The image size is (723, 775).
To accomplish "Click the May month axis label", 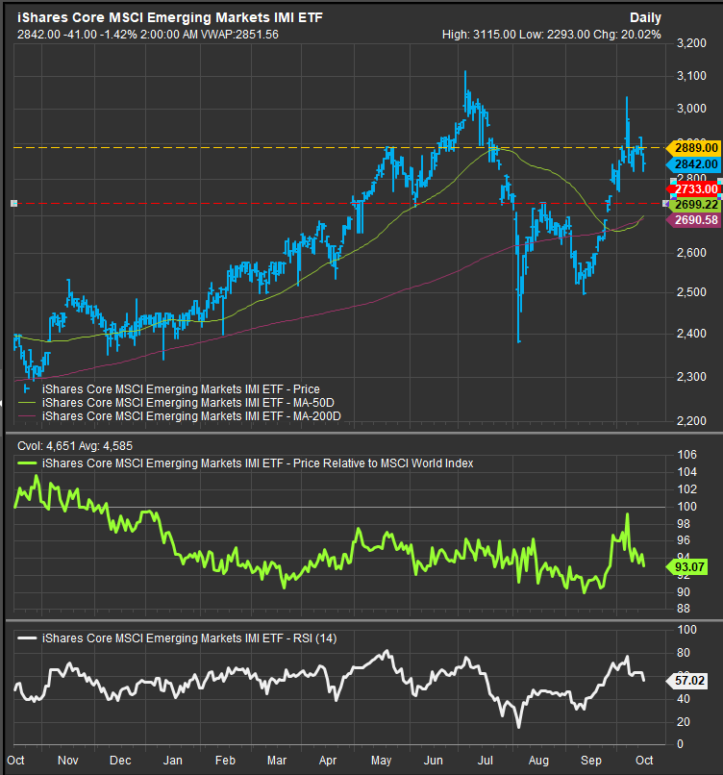I will point(381,761).
